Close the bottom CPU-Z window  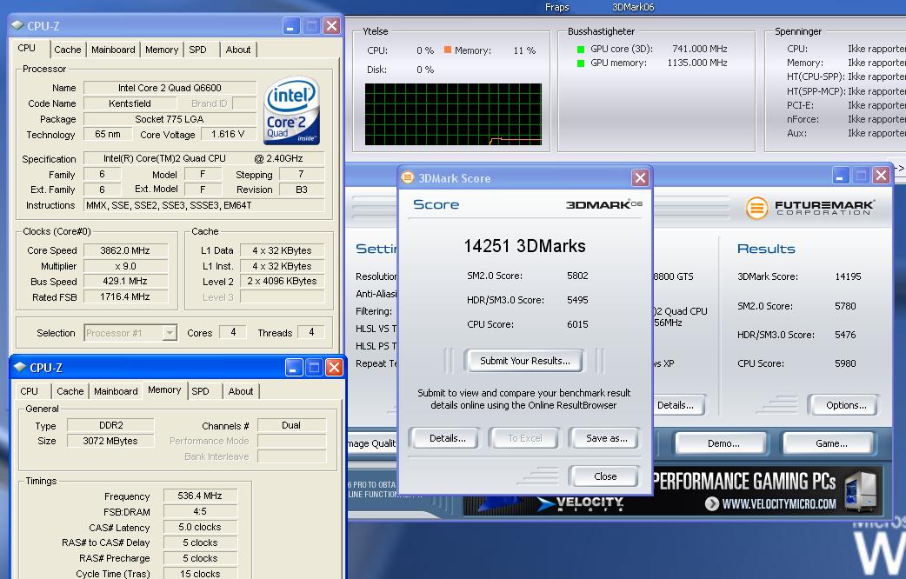point(334,367)
